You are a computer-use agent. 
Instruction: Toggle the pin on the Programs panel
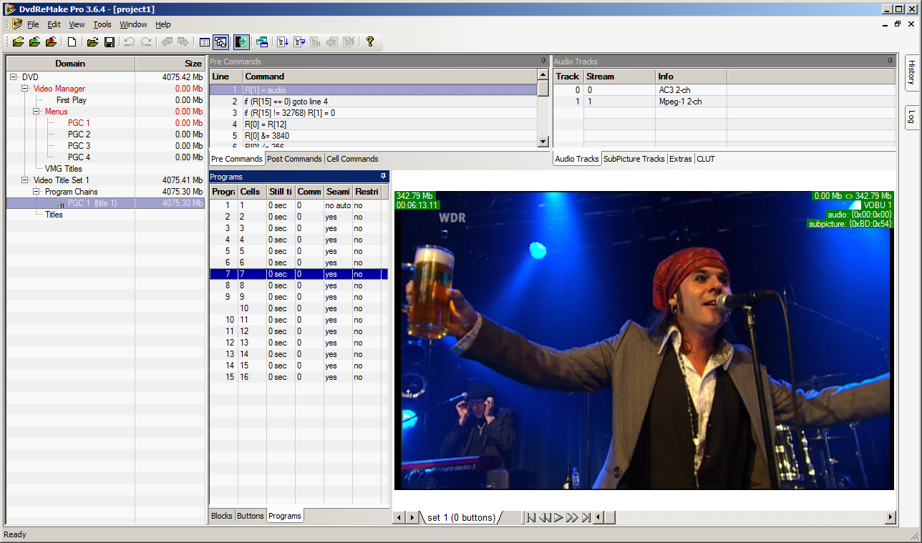tap(383, 176)
